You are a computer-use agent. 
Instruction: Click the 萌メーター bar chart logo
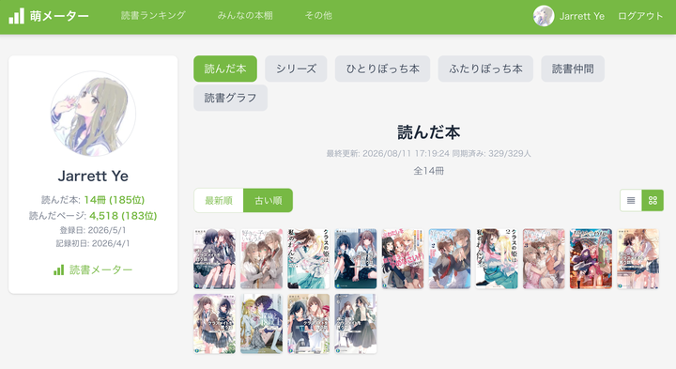(16, 16)
